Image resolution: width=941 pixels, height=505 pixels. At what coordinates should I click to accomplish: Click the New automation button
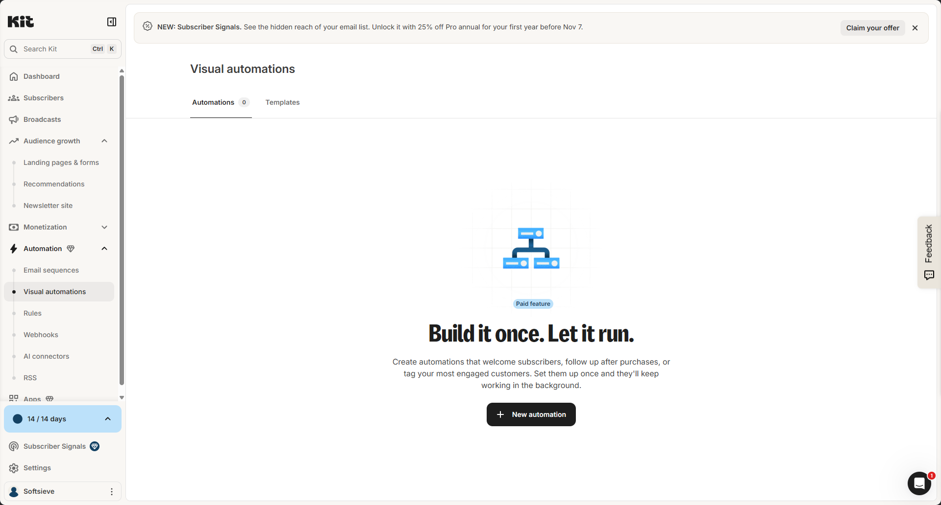[x=531, y=414]
